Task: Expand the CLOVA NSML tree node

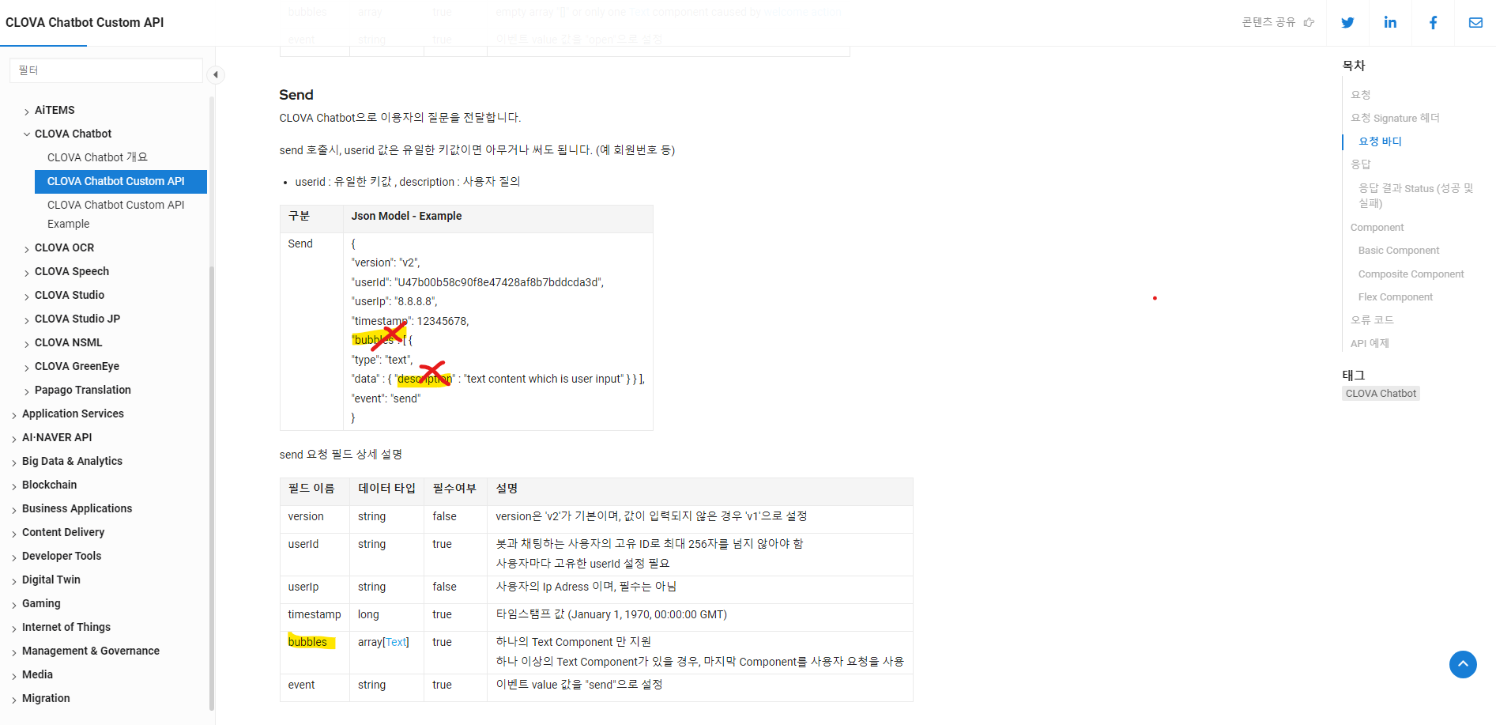Action: pos(27,343)
